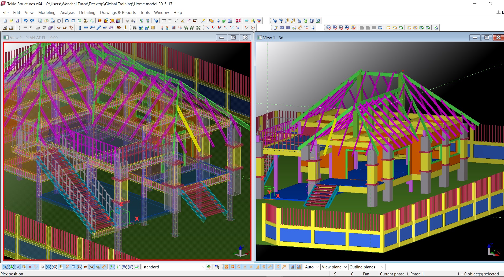Click the Add construction circle icon
The image size is (504, 277).
pyautogui.click(x=253, y=28)
